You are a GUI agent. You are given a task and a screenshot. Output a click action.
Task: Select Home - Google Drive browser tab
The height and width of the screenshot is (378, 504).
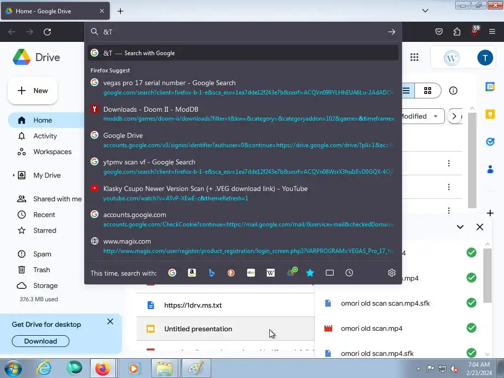pos(55,11)
